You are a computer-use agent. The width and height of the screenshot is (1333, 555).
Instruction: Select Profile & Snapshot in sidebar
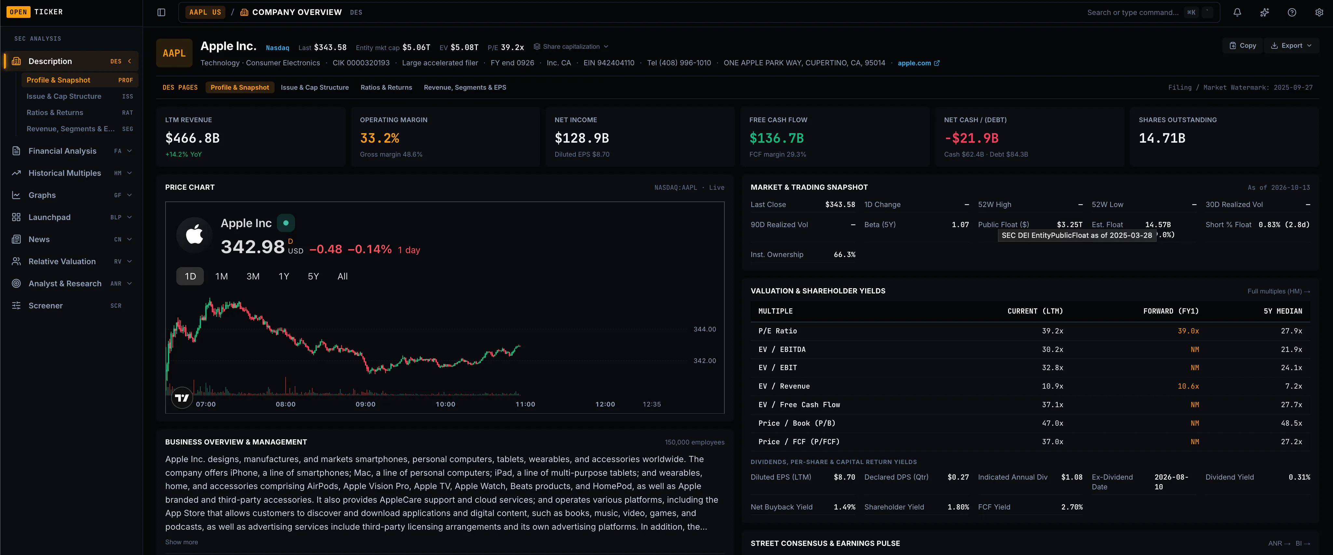click(80, 80)
